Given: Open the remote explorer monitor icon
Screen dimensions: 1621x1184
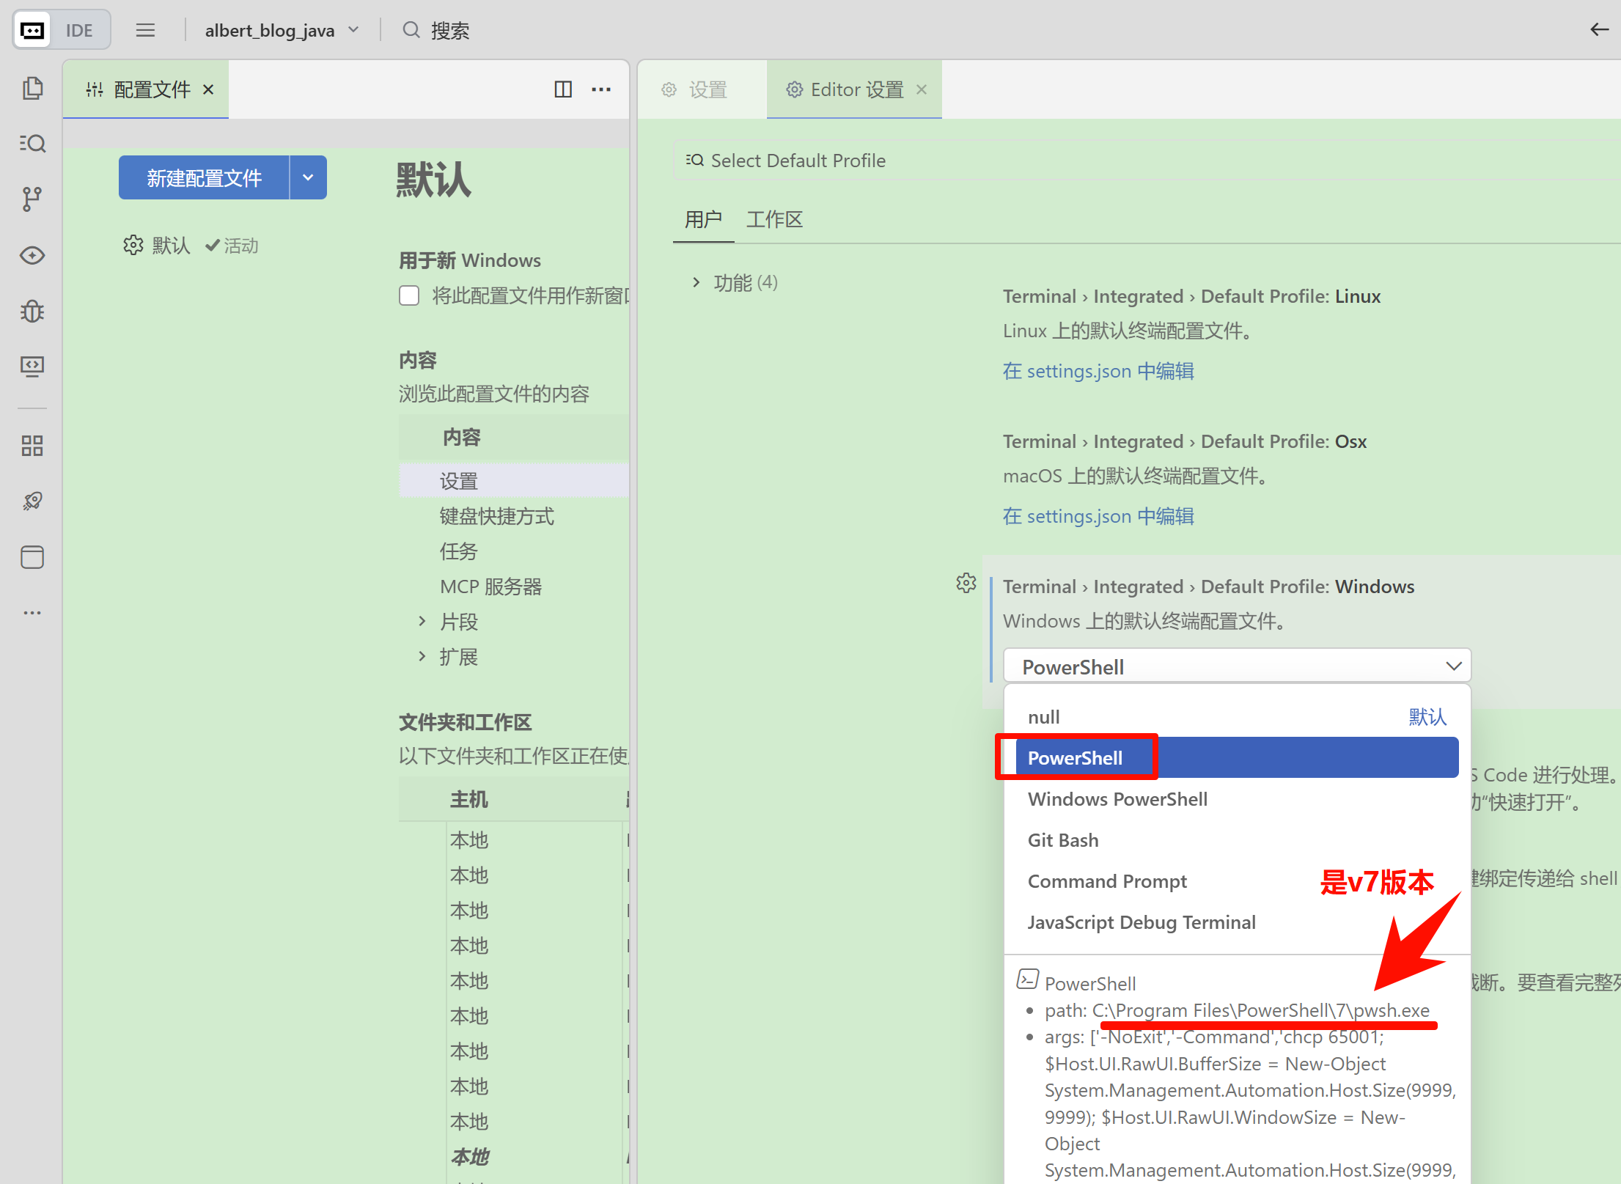Looking at the screenshot, I should (x=32, y=366).
